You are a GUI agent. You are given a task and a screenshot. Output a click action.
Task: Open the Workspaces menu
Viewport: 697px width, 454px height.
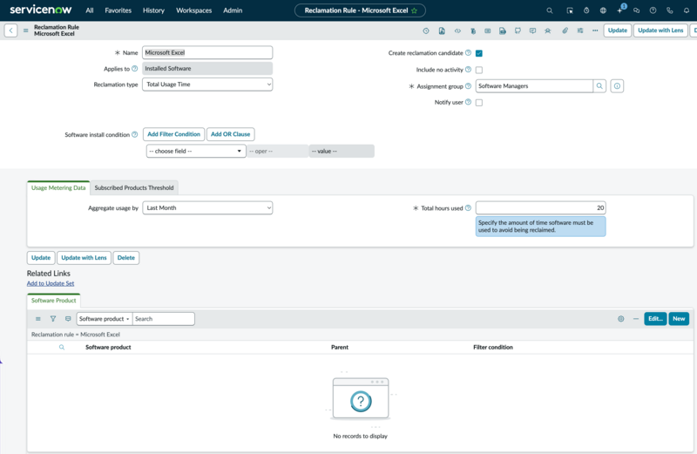click(193, 10)
